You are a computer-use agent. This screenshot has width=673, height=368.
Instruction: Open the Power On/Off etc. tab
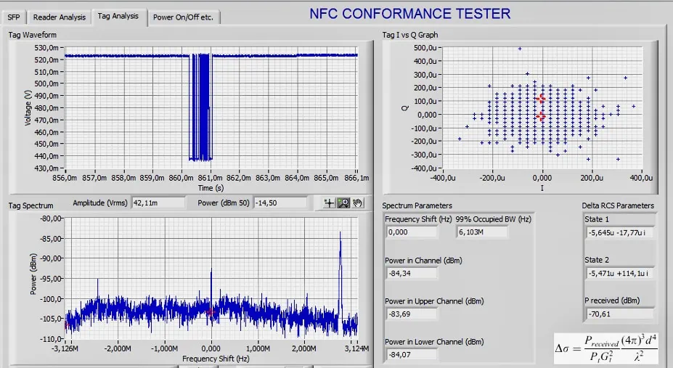point(183,17)
